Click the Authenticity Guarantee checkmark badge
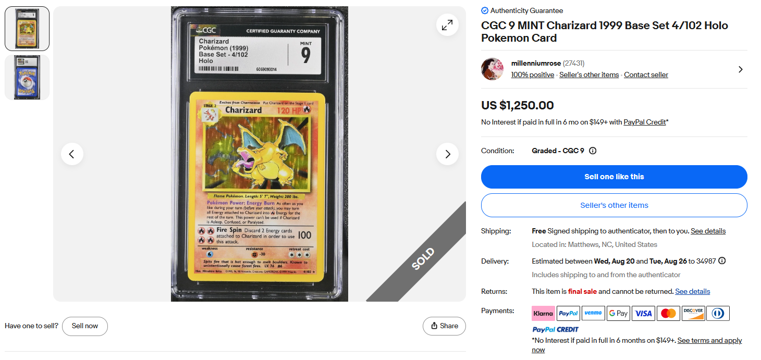Screen dimensions: 761x360 [485, 10]
